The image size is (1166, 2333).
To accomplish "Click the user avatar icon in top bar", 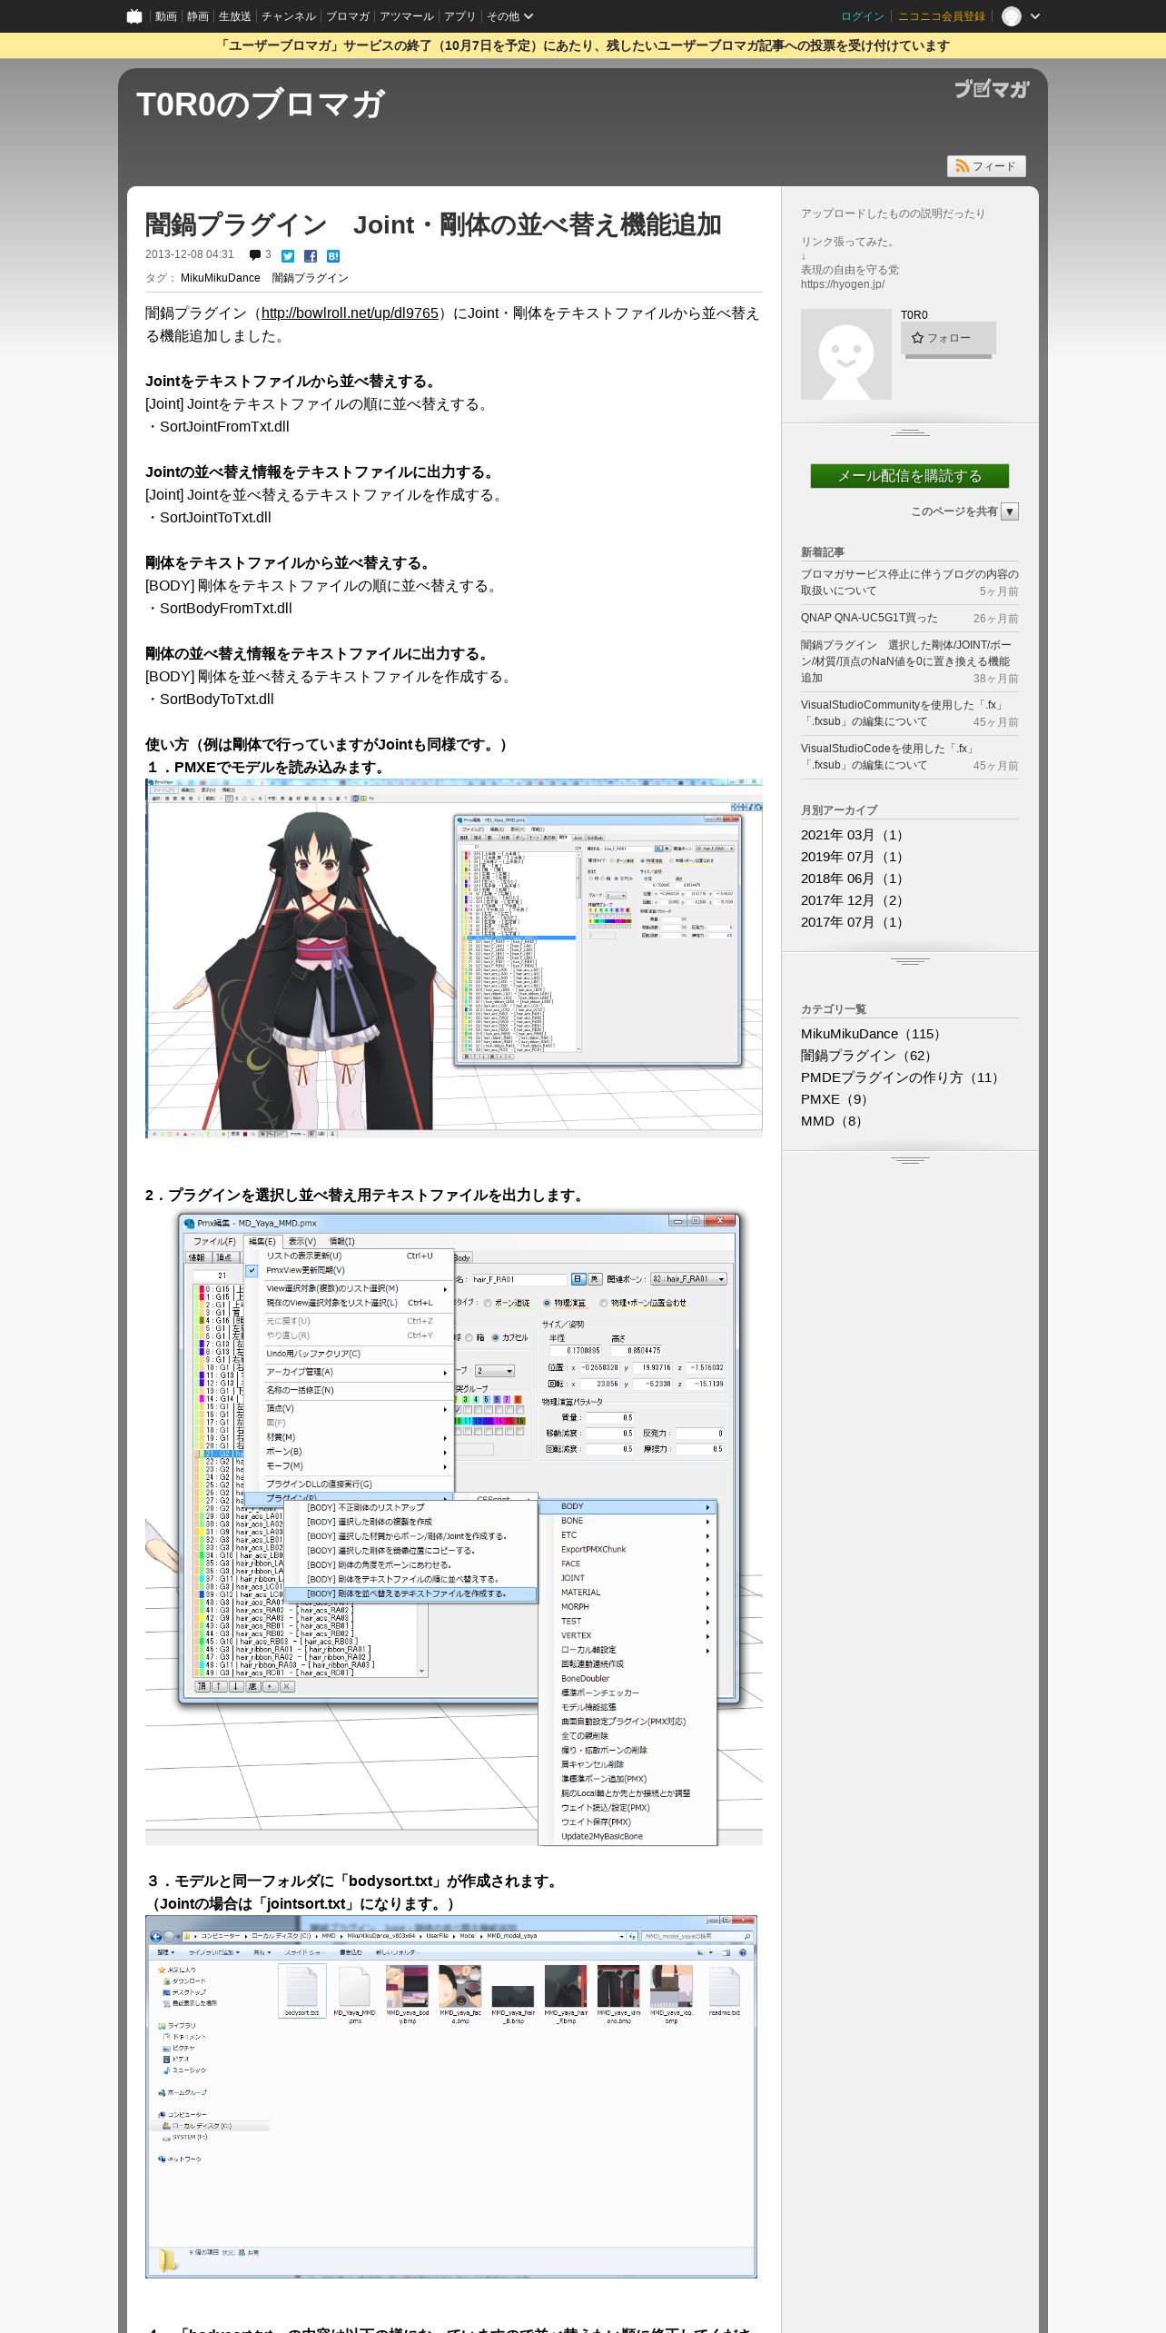I will 1012,16.
